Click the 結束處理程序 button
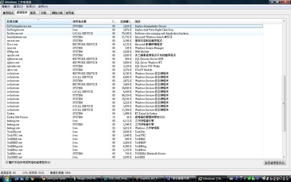 pyautogui.click(x=275, y=163)
